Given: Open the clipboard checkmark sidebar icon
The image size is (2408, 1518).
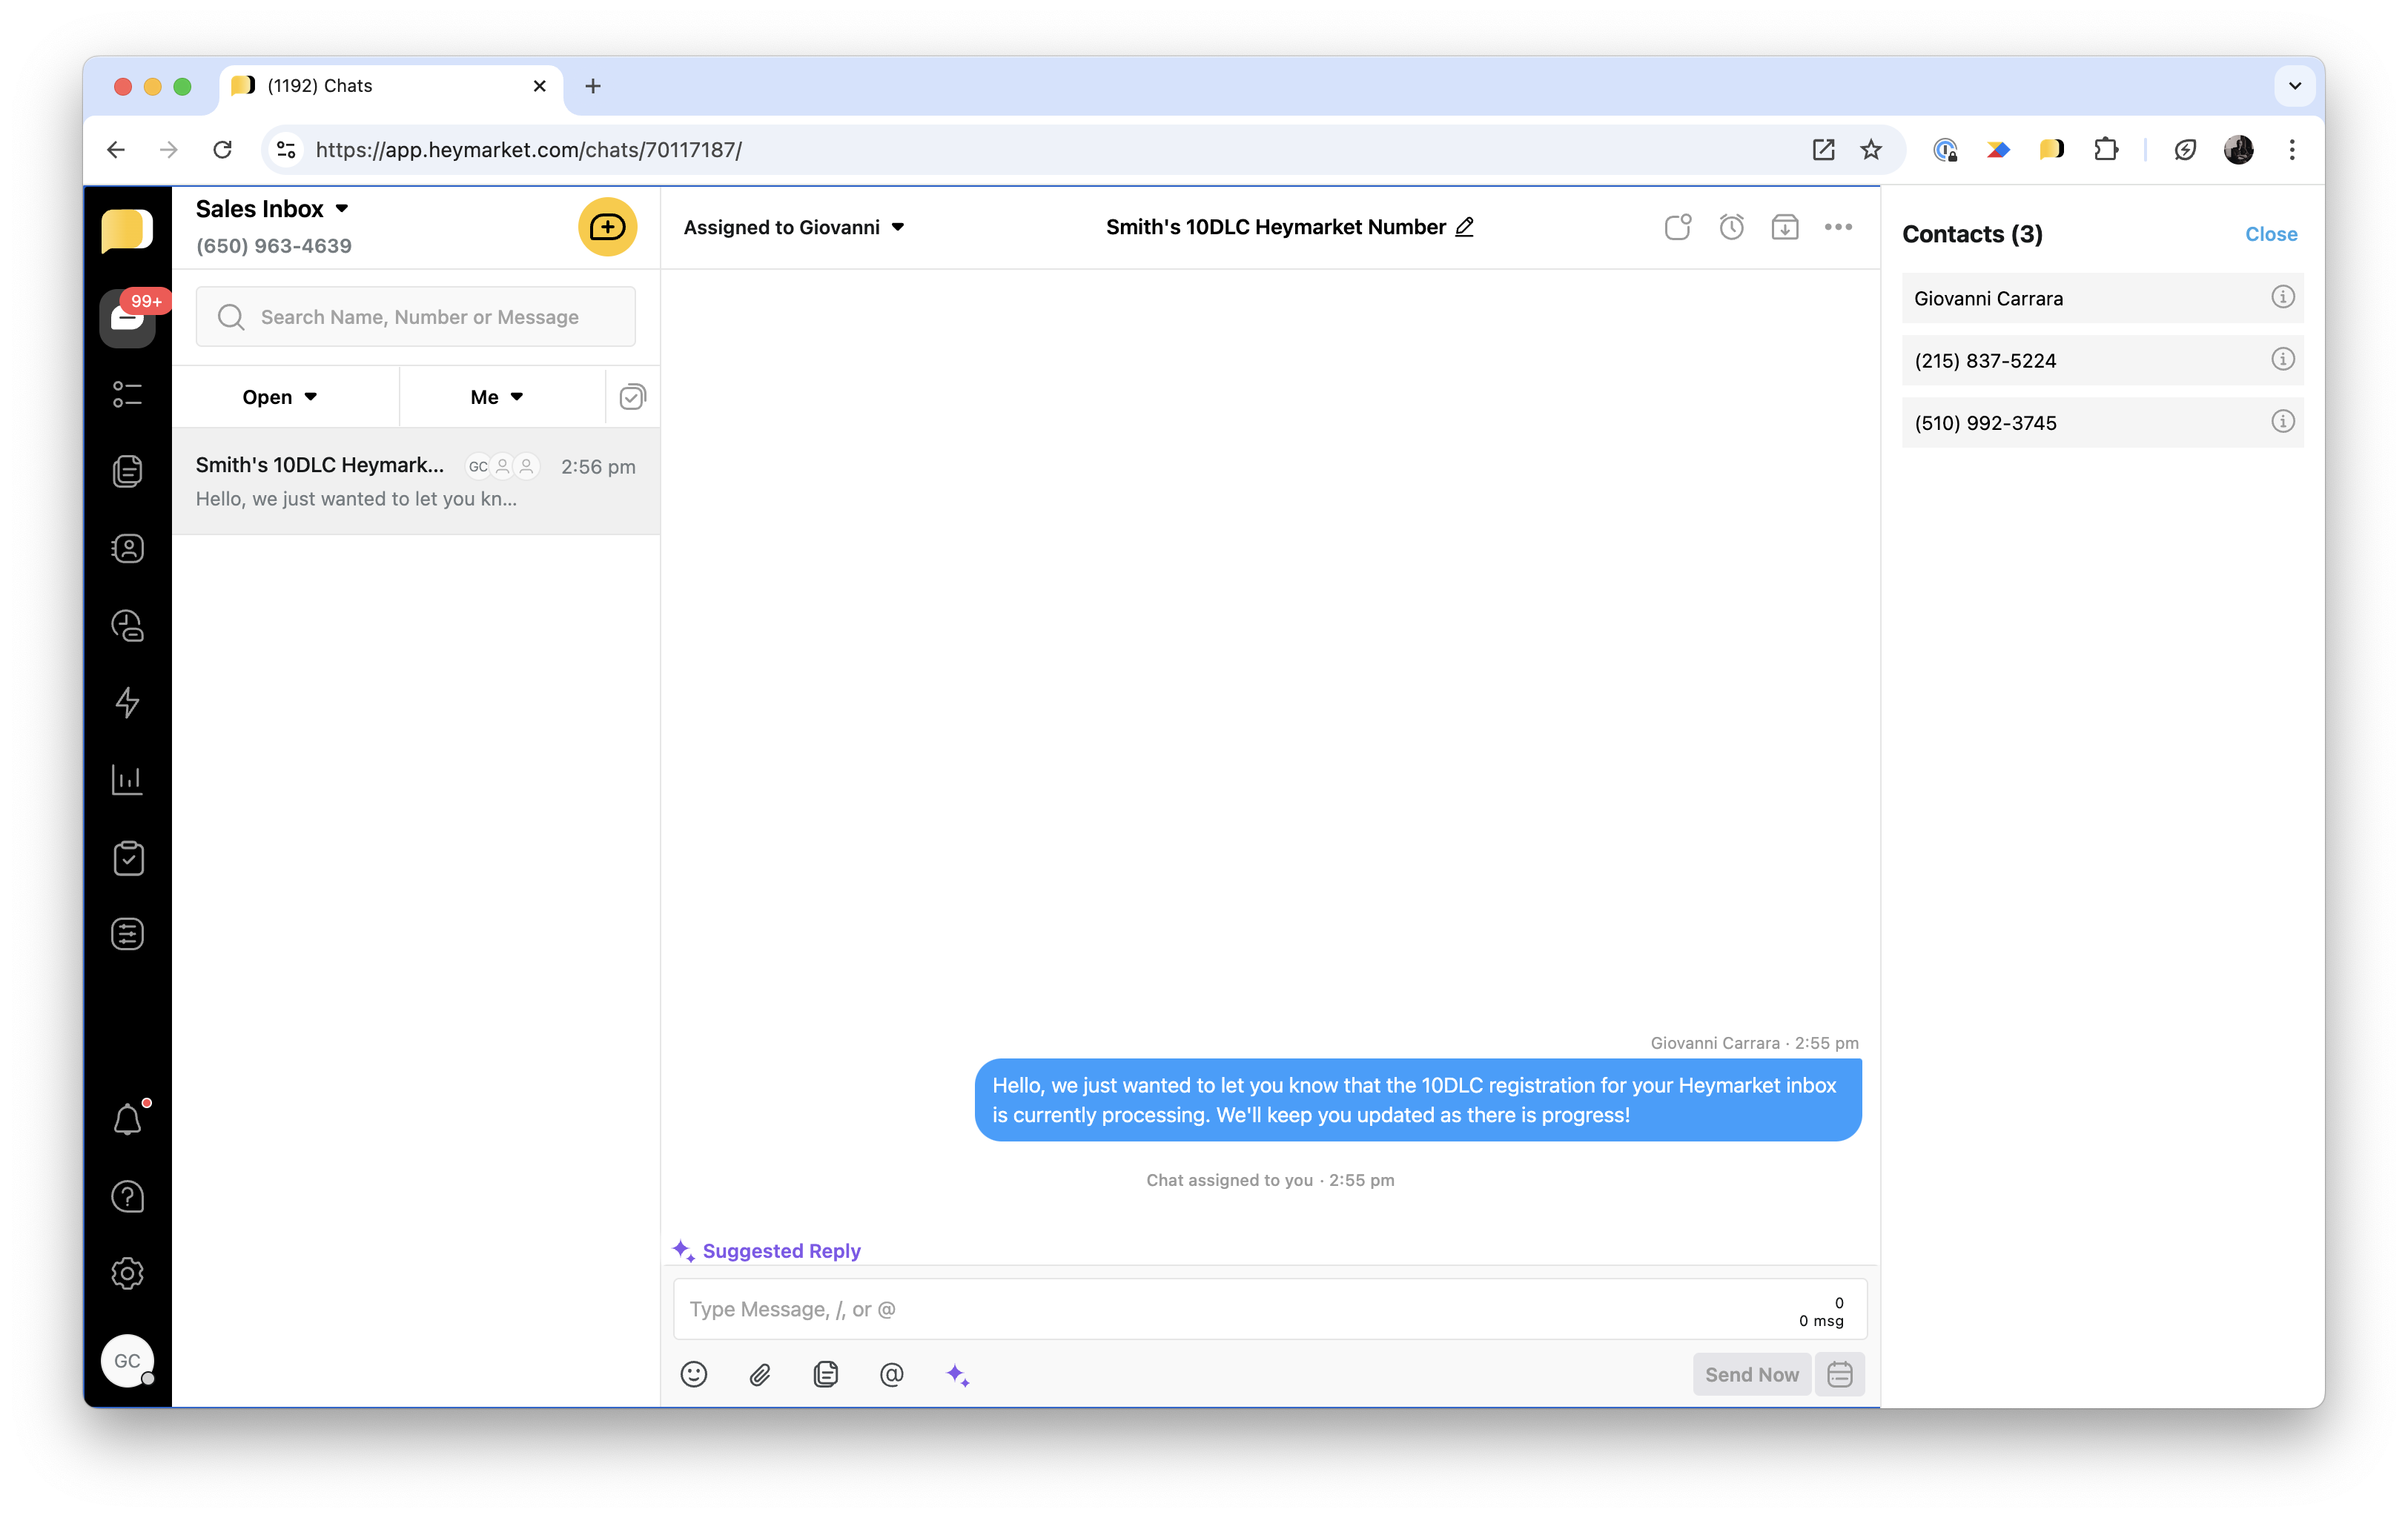Looking at the screenshot, I should [x=127, y=858].
